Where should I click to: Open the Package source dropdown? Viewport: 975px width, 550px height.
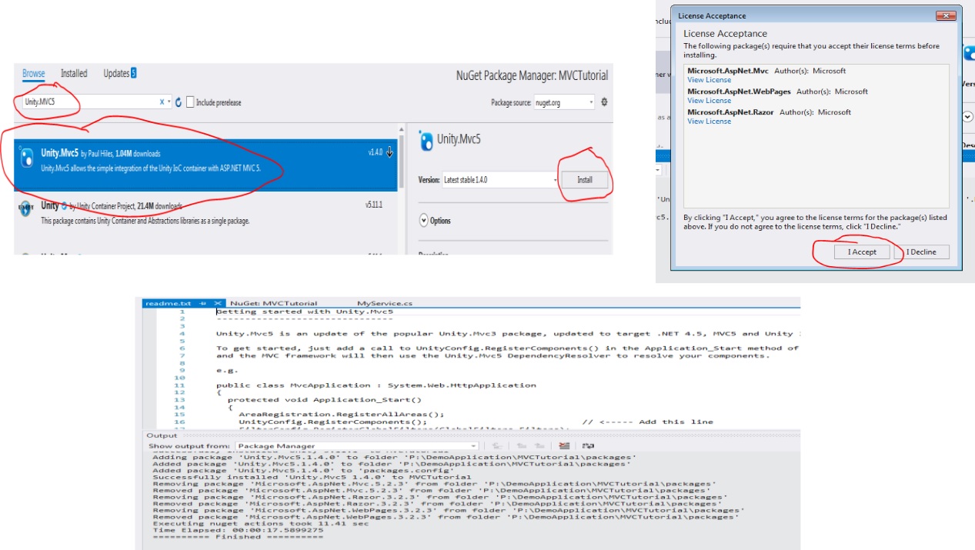pos(564,102)
